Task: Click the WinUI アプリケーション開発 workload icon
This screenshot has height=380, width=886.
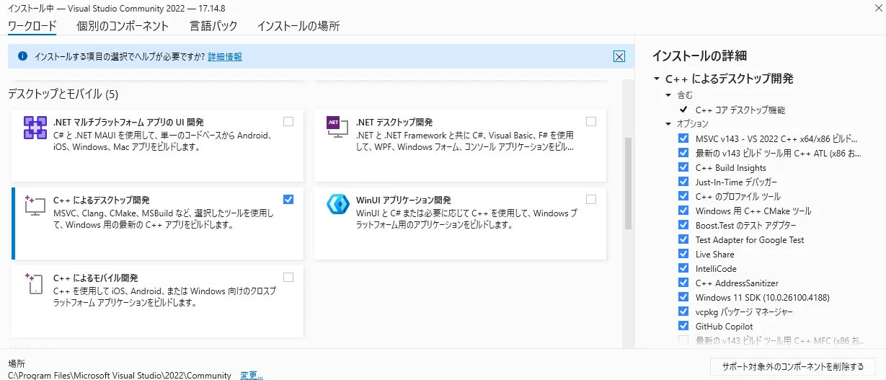Action: pos(338,206)
